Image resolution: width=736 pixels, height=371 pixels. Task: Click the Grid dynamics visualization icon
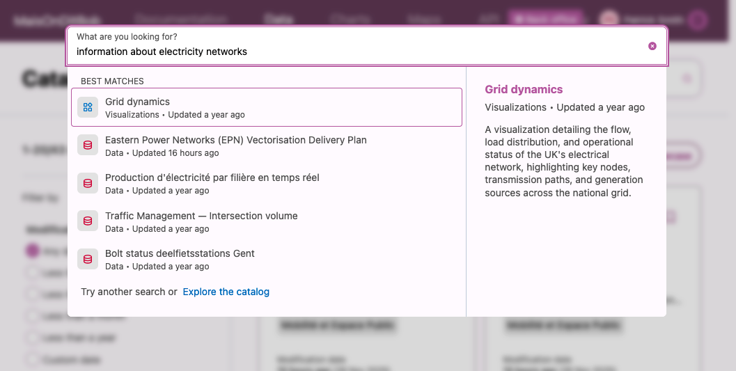tap(88, 107)
